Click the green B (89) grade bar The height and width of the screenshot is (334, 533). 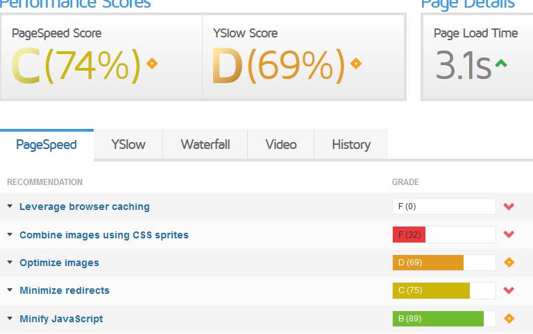437,319
